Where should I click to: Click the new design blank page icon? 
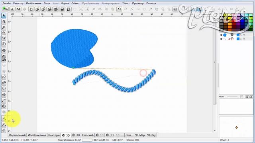[x=31, y=9]
